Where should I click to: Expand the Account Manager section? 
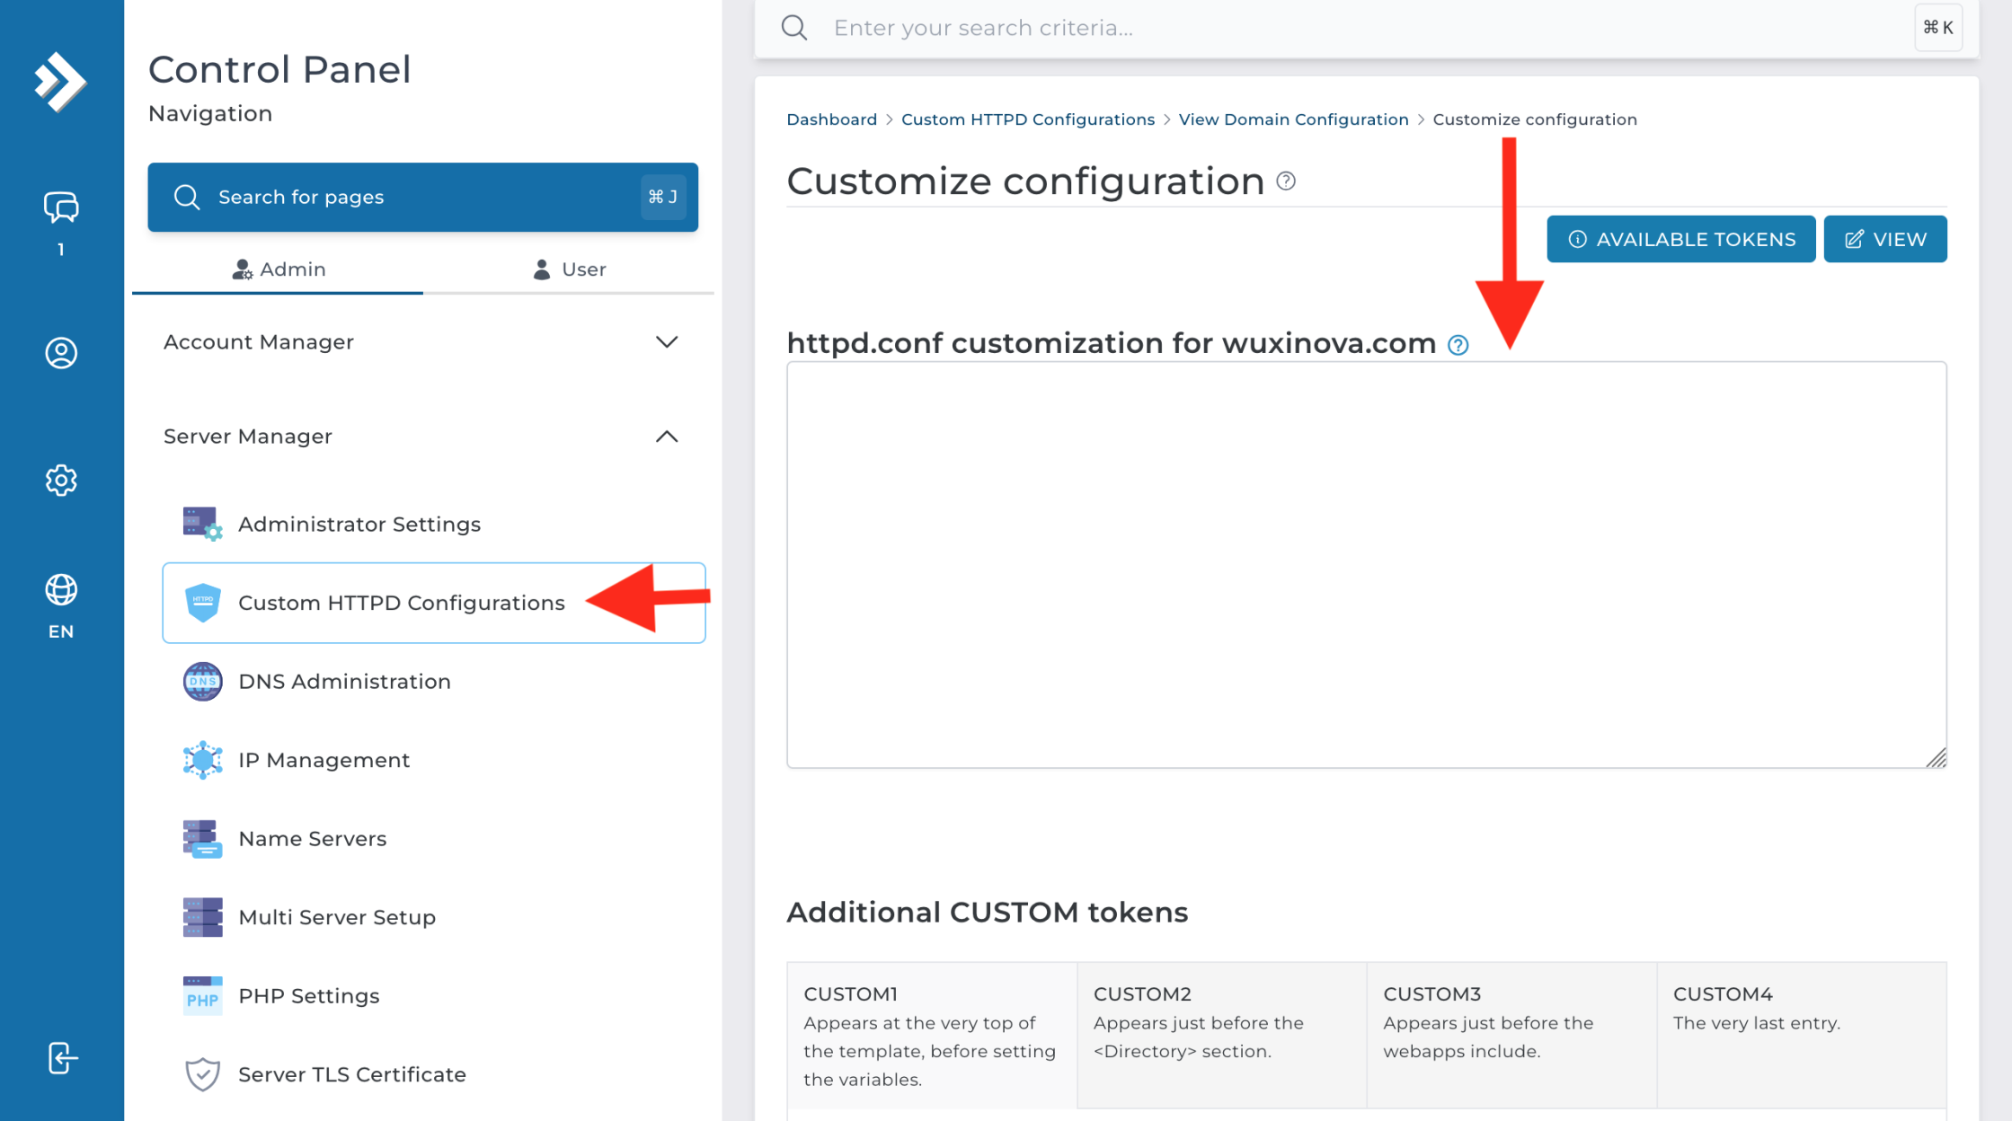(x=421, y=342)
